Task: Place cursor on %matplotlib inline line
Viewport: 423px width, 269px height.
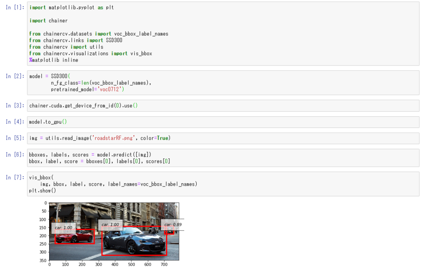Action: click(54, 60)
